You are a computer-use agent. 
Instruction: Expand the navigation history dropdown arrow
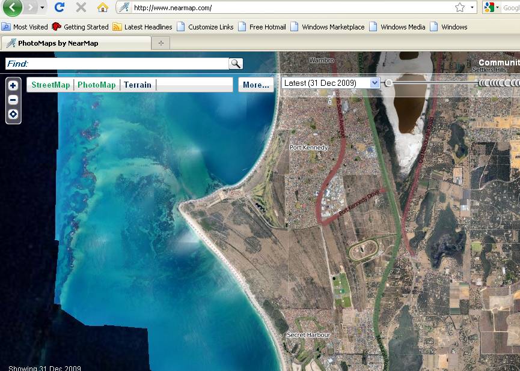(42, 7)
